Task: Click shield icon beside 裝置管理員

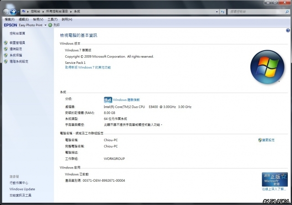Action: point(6,42)
